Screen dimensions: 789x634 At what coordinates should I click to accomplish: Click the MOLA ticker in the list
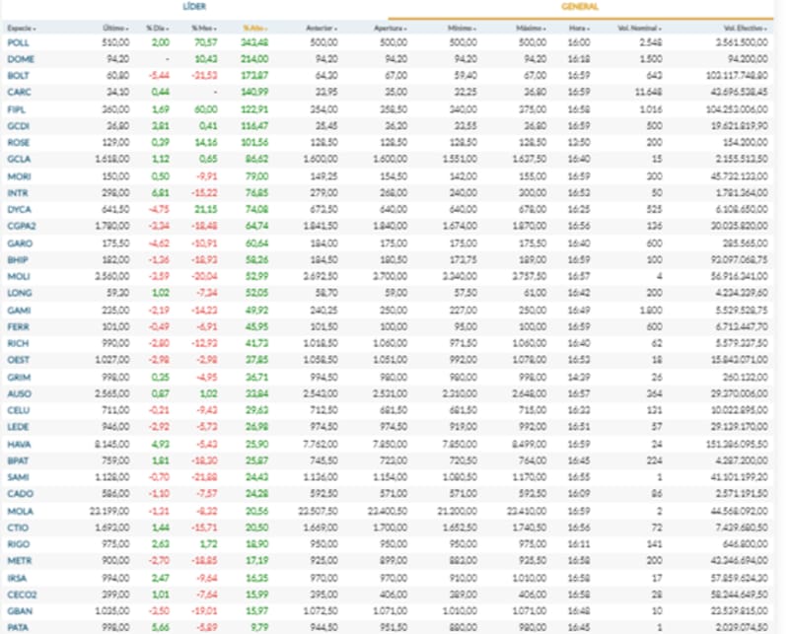[19, 511]
